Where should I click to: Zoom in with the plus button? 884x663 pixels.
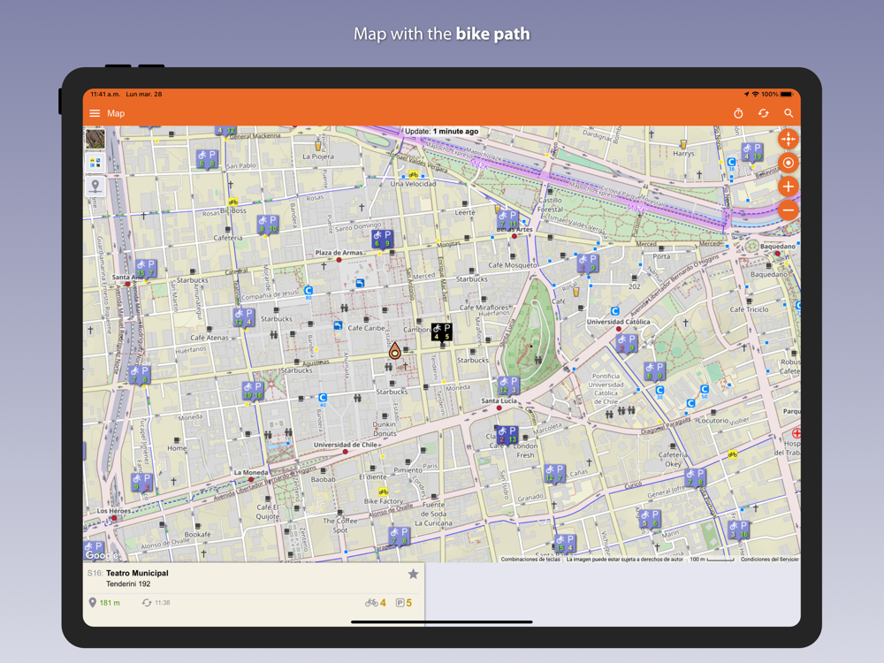pos(789,187)
